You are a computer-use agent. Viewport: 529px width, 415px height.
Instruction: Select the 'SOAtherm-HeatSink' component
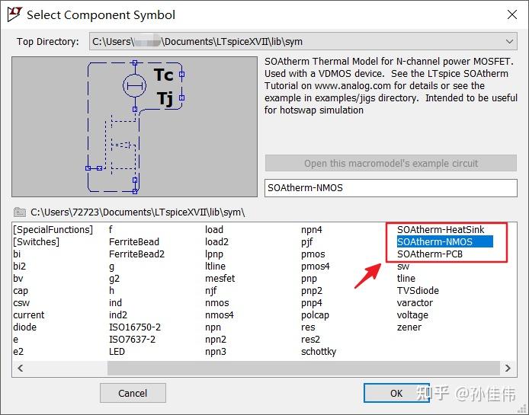pyautogui.click(x=441, y=229)
